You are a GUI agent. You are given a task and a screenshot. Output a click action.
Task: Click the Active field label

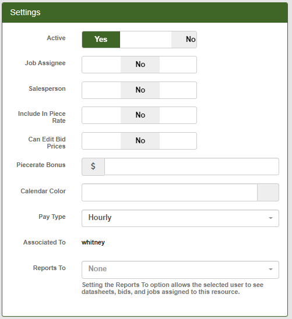(56, 38)
